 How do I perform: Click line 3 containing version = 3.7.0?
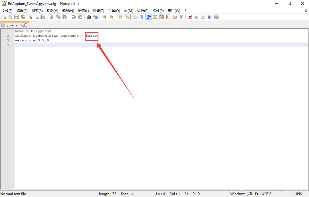[32, 40]
